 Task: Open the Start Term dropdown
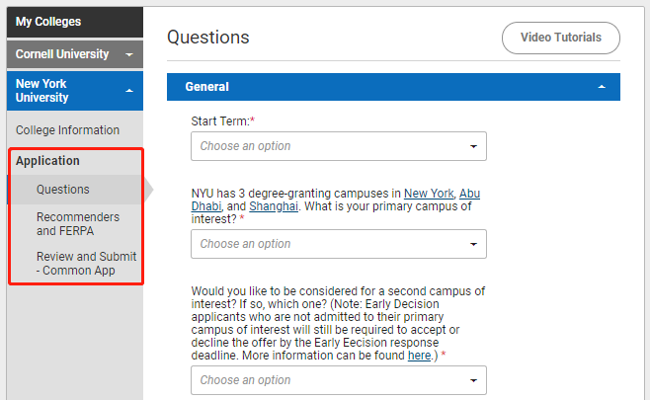(338, 146)
